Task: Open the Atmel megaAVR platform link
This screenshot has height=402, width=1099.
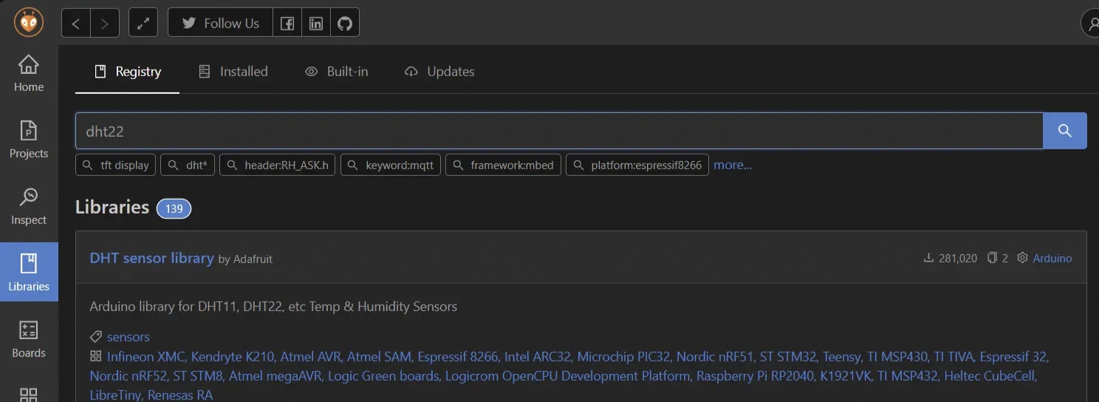Action: point(275,376)
